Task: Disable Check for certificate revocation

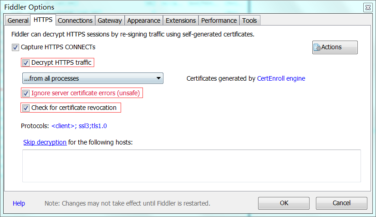Action: 25,108
